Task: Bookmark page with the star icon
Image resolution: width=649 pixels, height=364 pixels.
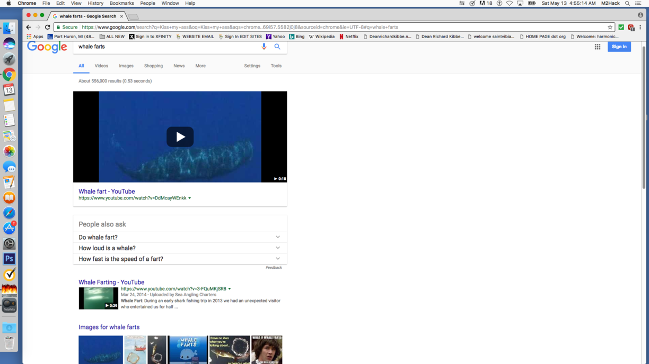Action: coord(610,27)
